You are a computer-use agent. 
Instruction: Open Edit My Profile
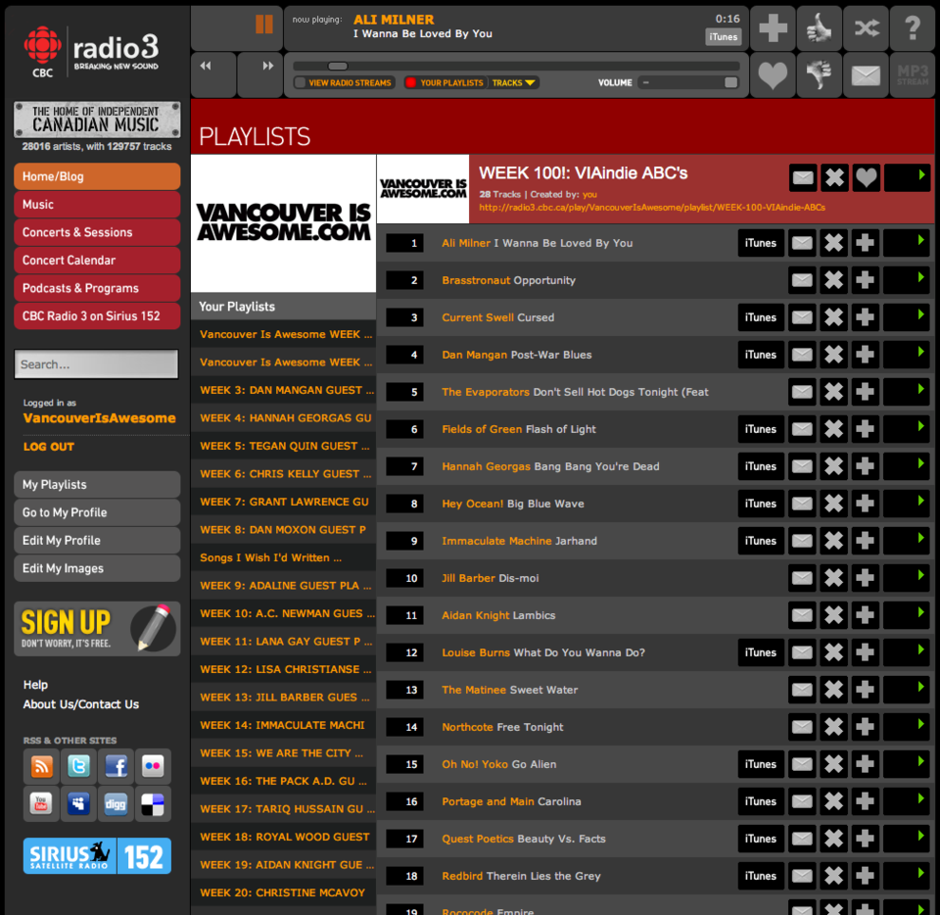(x=97, y=540)
